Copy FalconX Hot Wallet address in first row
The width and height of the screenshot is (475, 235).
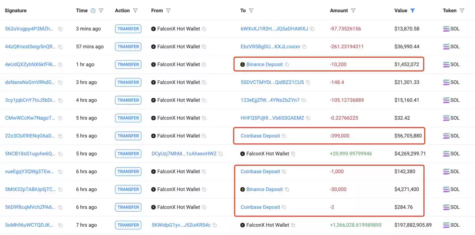click(204, 29)
